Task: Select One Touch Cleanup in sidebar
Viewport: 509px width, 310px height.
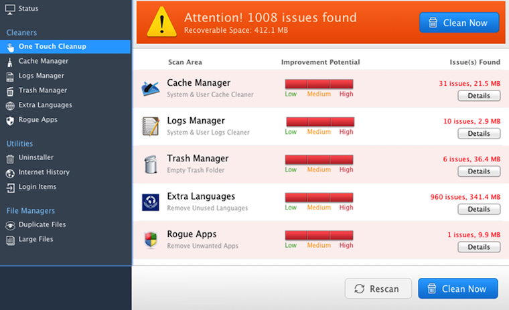Action: (52, 47)
